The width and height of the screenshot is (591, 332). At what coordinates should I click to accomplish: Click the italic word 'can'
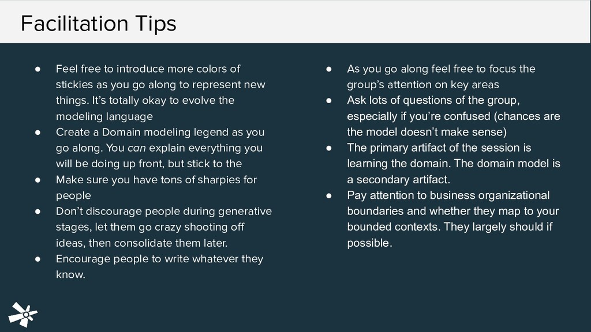tap(136, 148)
